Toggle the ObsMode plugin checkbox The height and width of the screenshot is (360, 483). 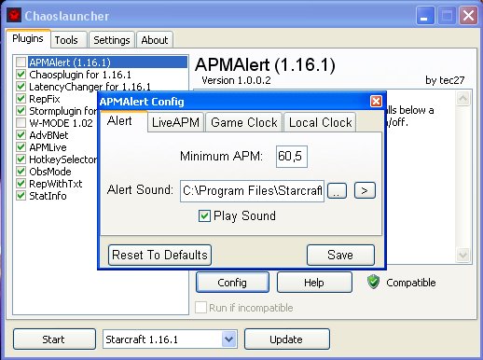(x=21, y=172)
